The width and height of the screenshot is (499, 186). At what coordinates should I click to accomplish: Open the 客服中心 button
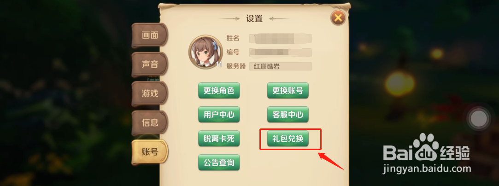point(288,115)
